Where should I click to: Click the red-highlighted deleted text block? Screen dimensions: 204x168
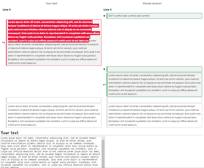click(53, 31)
